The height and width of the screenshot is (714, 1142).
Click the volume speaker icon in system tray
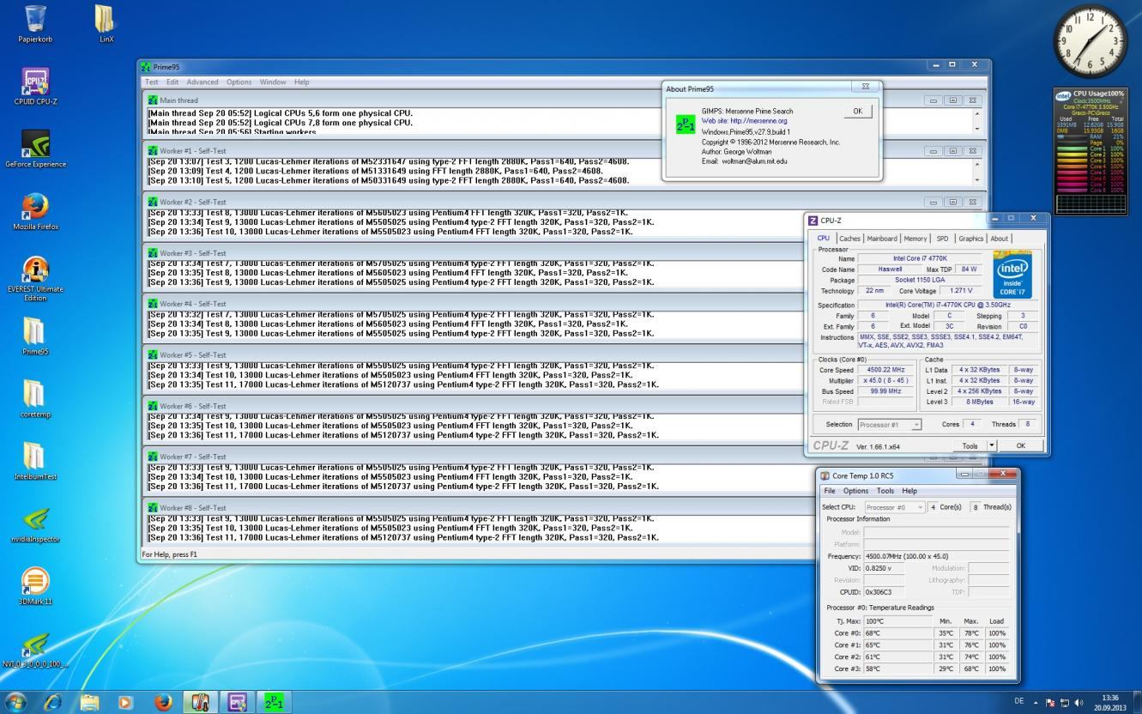(x=1079, y=702)
